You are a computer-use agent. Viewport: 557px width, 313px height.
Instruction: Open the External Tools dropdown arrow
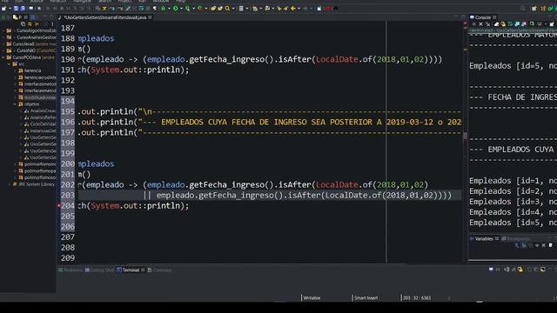205,8
